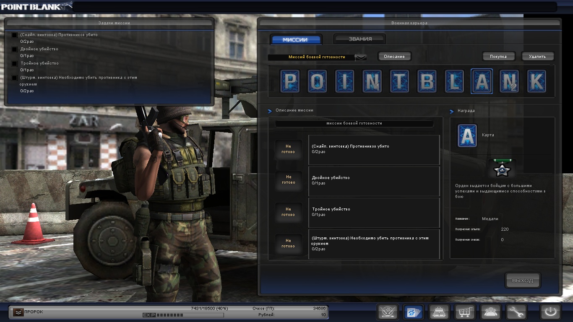Open the wrench settings icon
The height and width of the screenshot is (322, 573).
(x=516, y=312)
